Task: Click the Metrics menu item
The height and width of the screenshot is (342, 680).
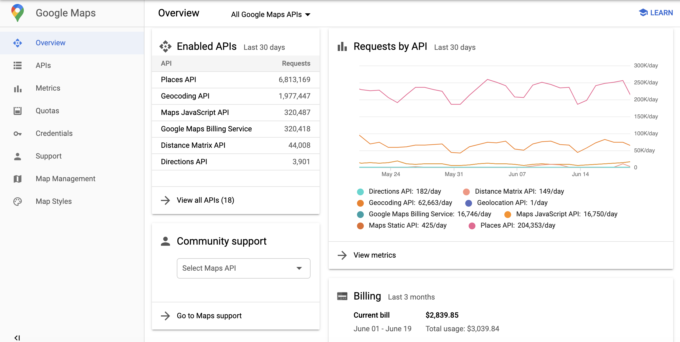Action: [x=48, y=88]
